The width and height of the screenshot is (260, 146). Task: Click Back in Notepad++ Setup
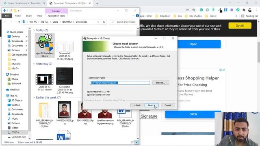click(137, 105)
